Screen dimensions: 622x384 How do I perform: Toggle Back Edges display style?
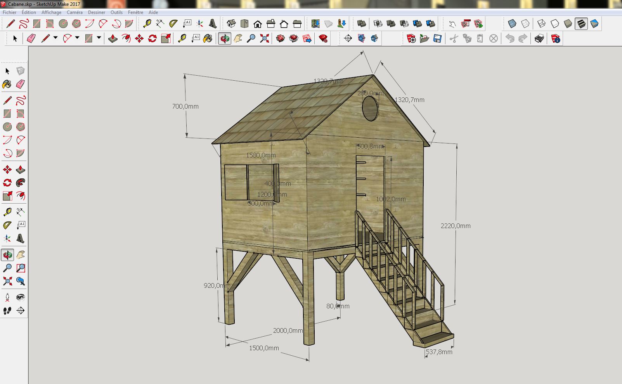pos(525,24)
